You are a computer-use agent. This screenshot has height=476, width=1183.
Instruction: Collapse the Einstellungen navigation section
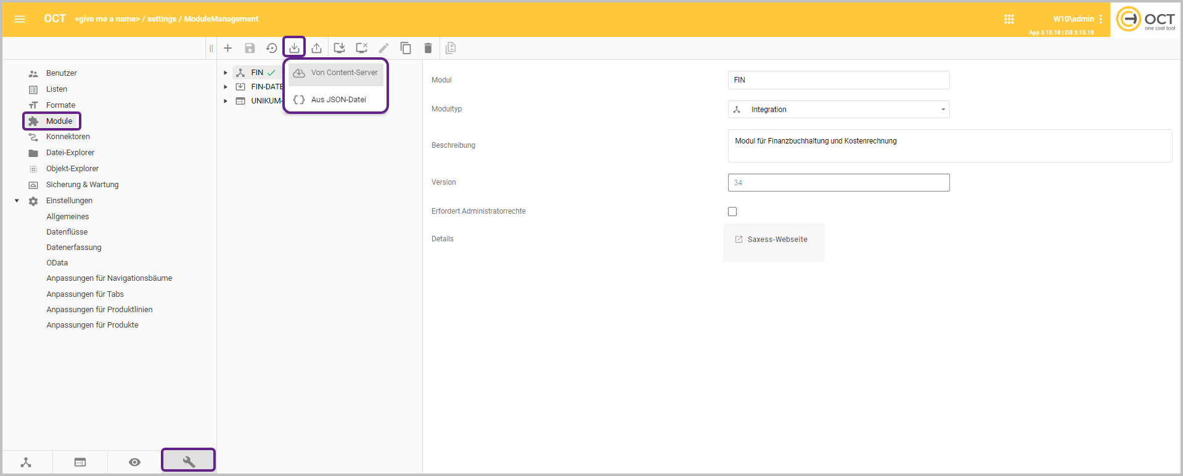pos(17,201)
